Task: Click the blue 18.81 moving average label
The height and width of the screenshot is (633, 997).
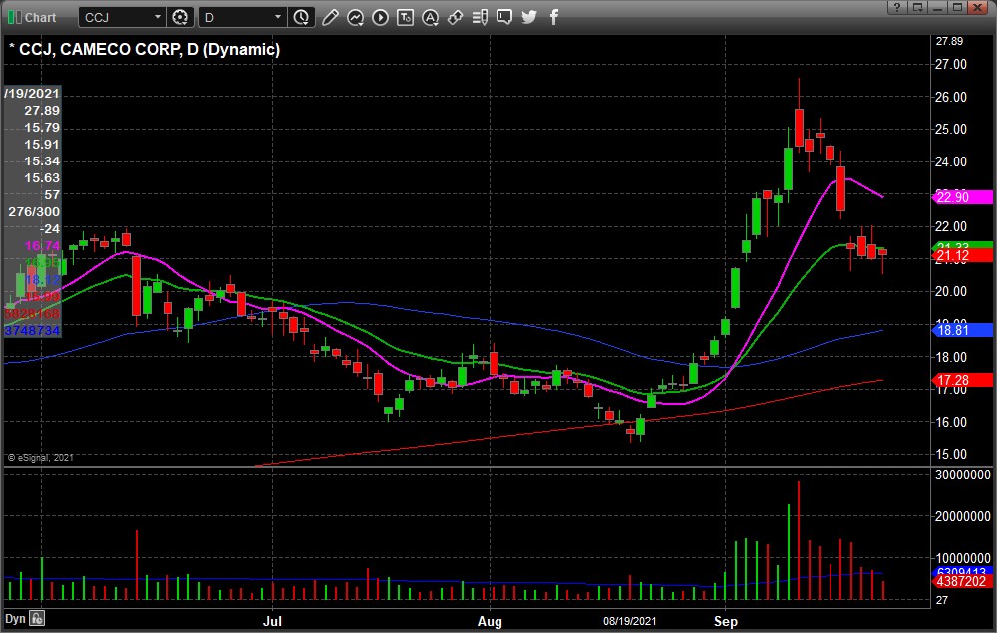Action: coord(962,330)
